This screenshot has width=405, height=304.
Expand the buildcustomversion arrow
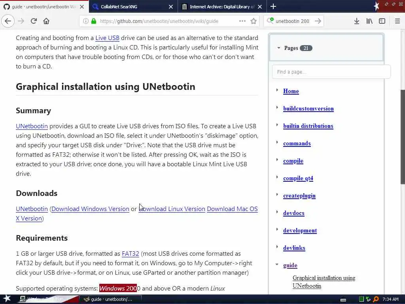pos(277,108)
